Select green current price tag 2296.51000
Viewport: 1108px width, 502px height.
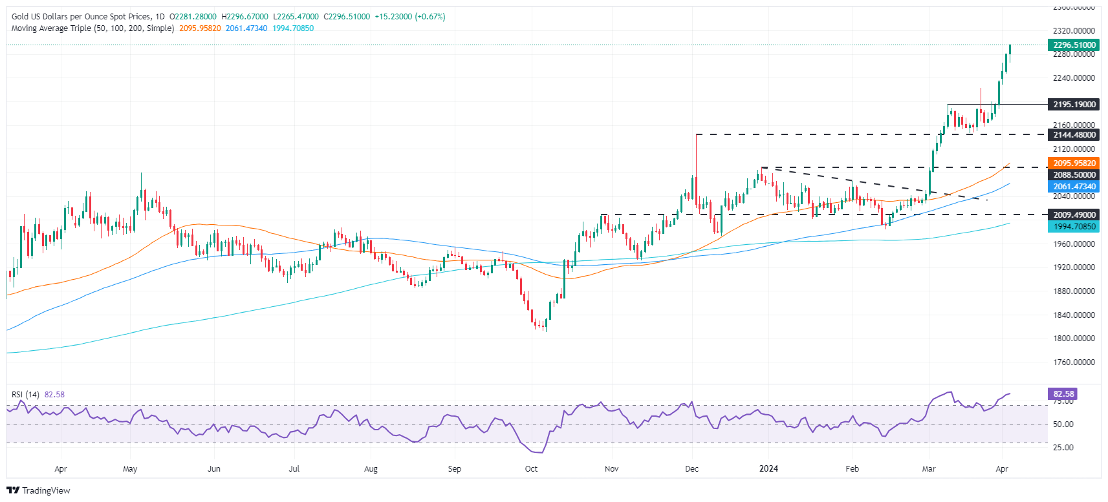tap(1074, 45)
